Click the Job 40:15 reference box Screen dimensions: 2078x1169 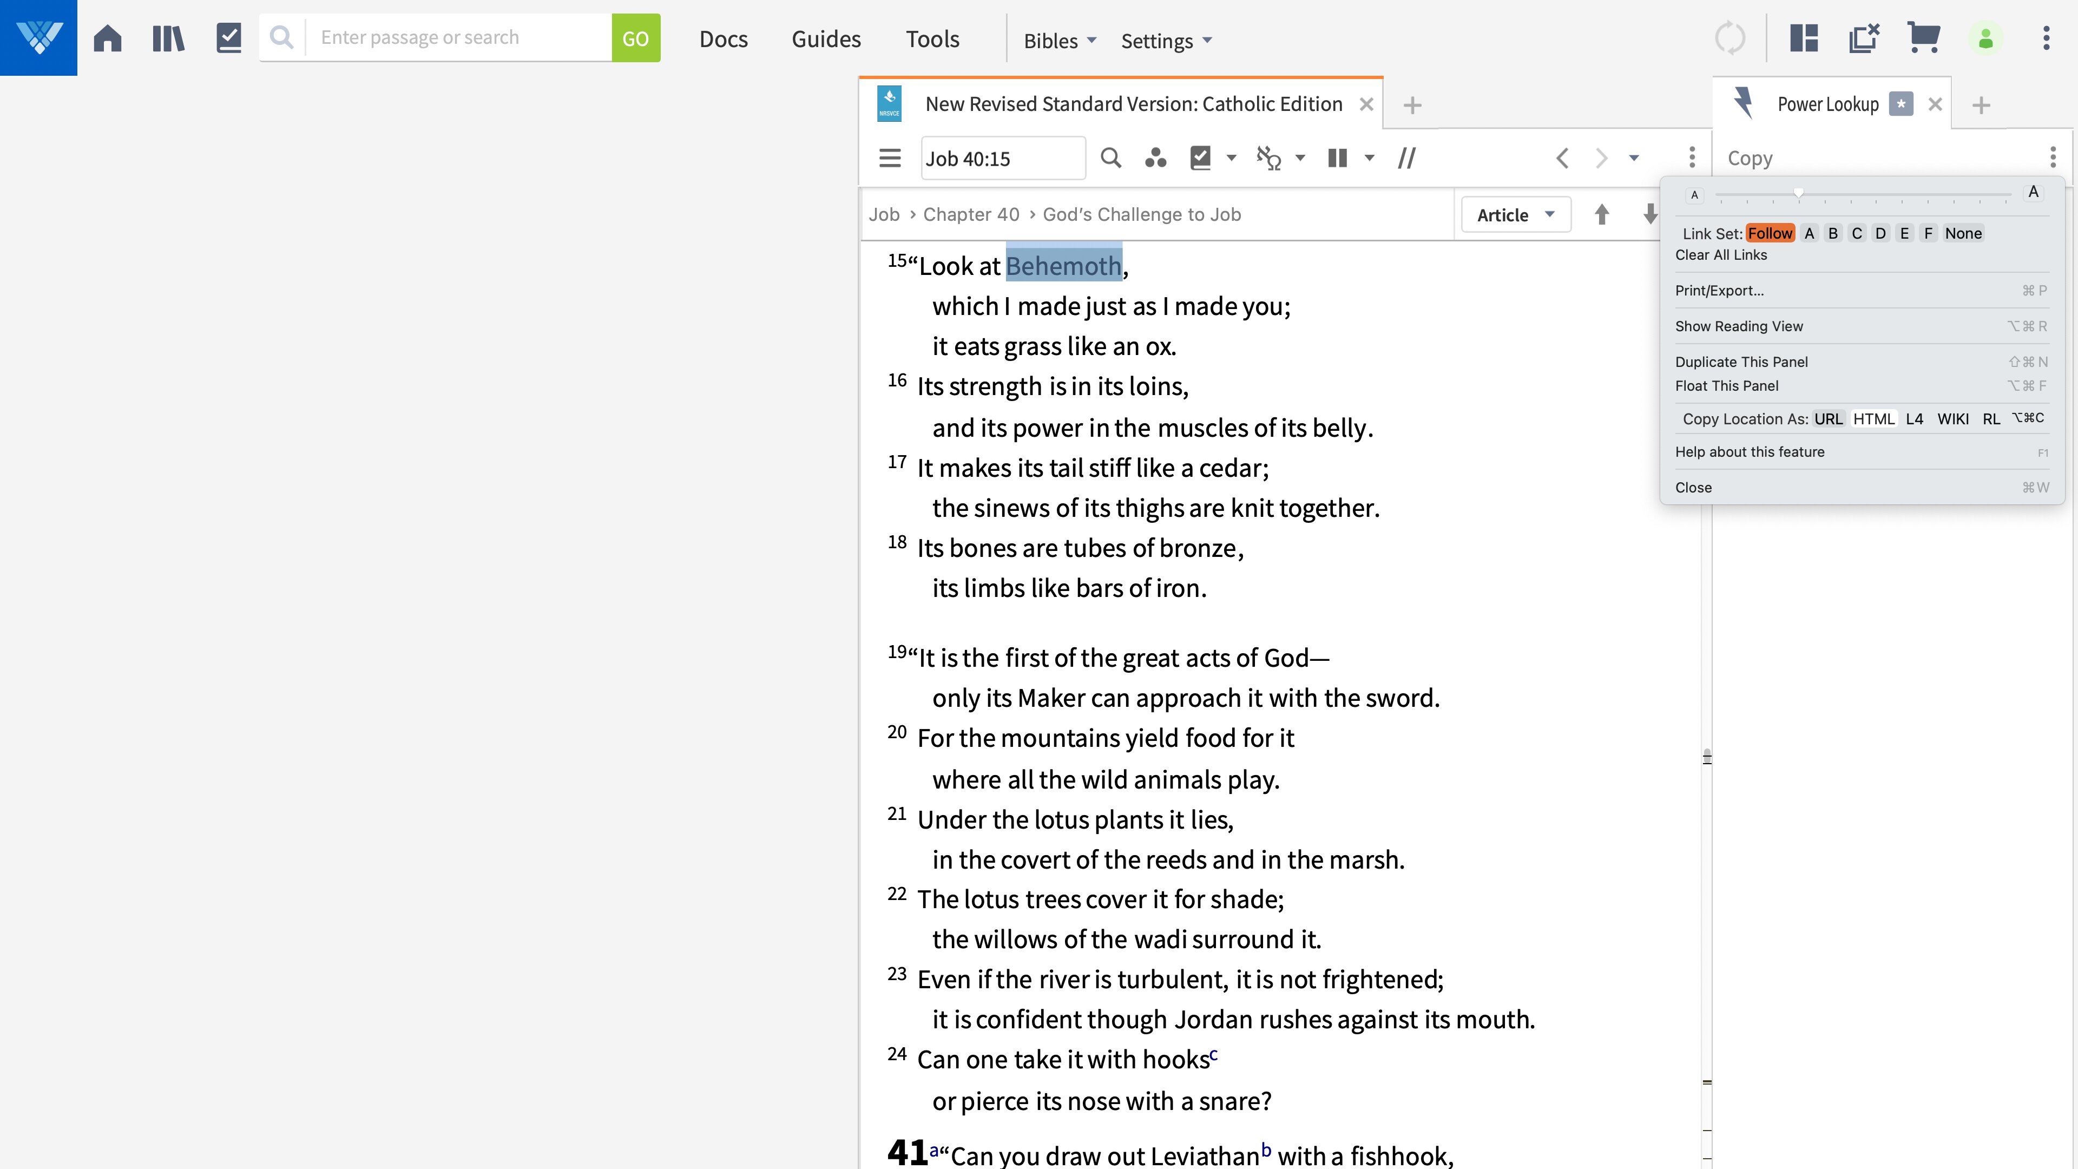[1003, 158]
